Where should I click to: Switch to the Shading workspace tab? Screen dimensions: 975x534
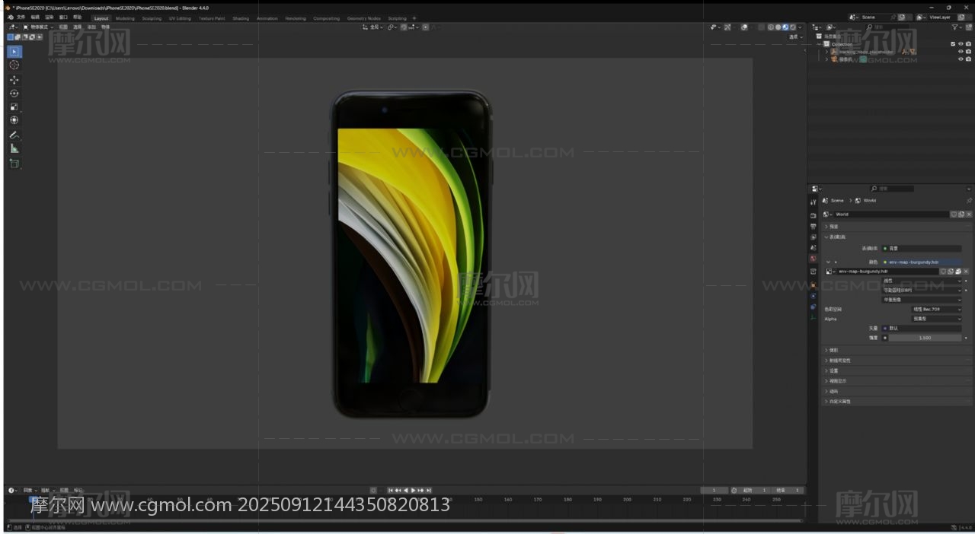pyautogui.click(x=241, y=18)
